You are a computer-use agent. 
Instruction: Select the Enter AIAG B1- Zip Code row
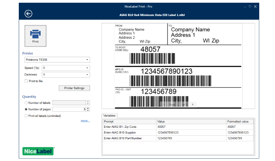(178, 127)
